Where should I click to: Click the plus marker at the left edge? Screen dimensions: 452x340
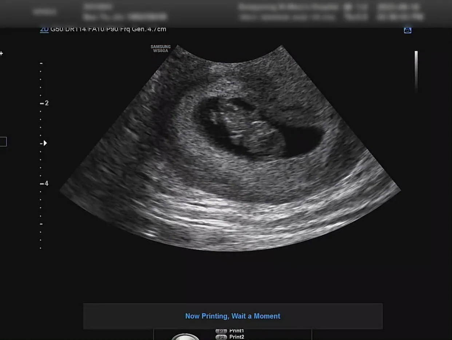click(1, 54)
